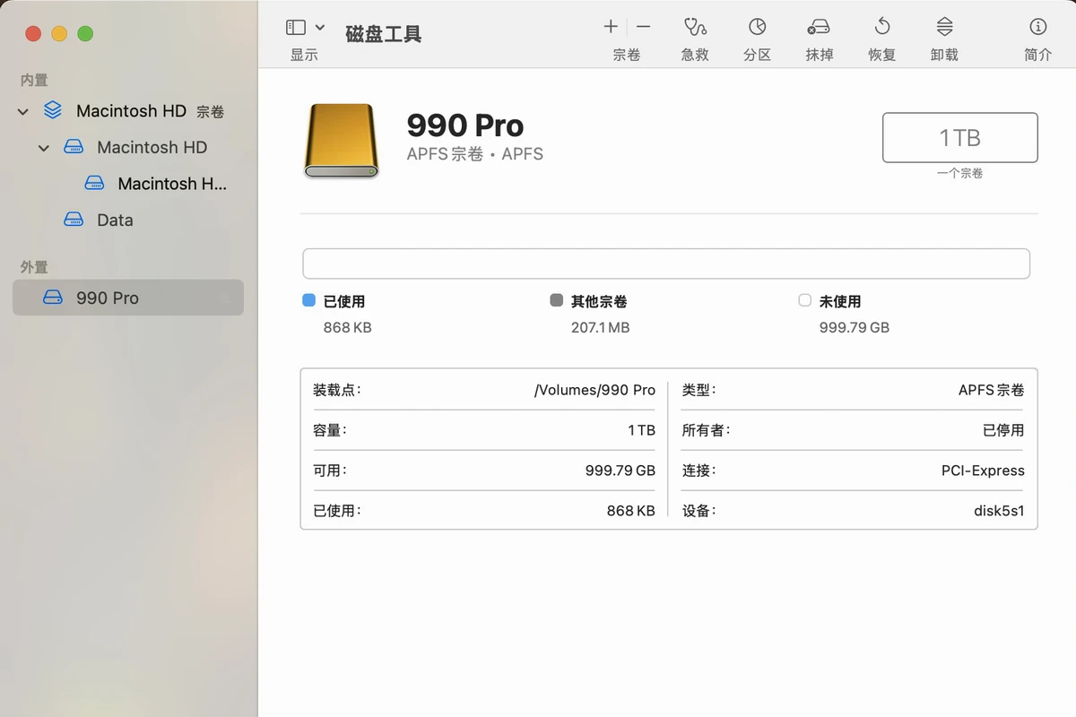1076x717 pixels.
Task: Collapse the Macintosh HD 宗卷 container
Action: [x=23, y=112]
